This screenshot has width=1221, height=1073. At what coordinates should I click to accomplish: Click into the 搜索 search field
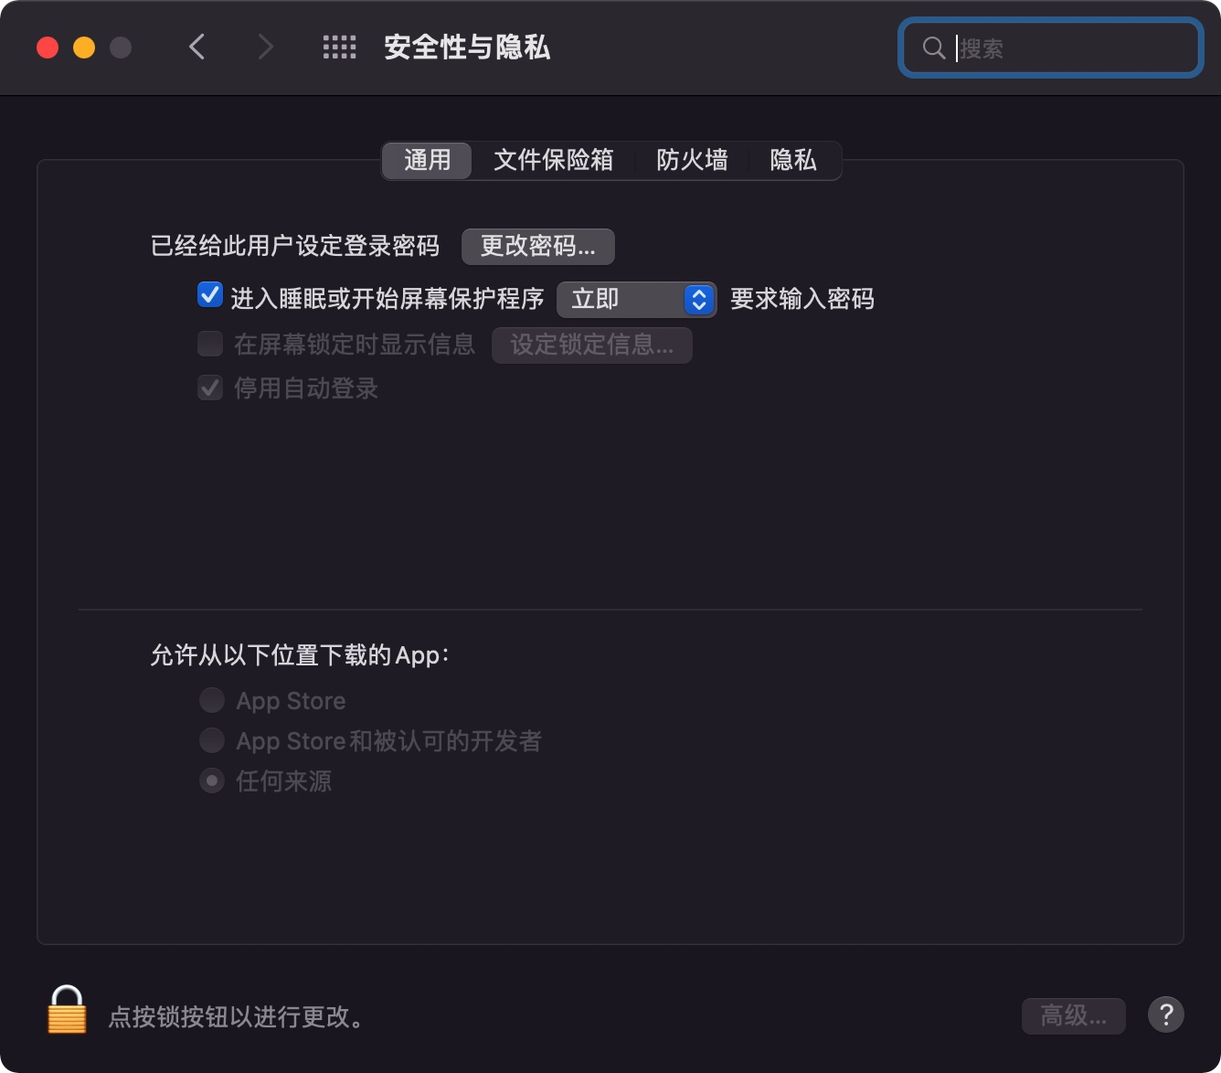(x=1051, y=48)
